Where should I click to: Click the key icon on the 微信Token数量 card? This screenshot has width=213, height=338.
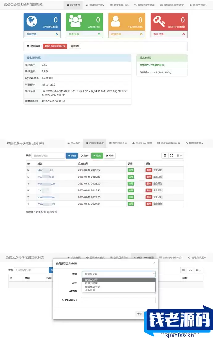159,21
